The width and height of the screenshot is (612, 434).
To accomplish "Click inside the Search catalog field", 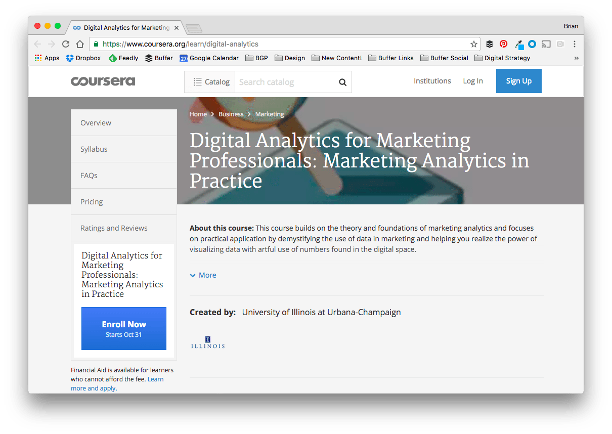I will point(283,81).
